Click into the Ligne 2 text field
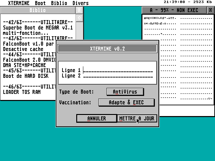 (x=118, y=76)
